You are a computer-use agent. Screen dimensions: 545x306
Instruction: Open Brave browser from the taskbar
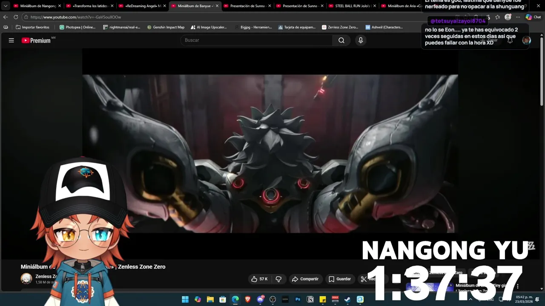pos(248,300)
